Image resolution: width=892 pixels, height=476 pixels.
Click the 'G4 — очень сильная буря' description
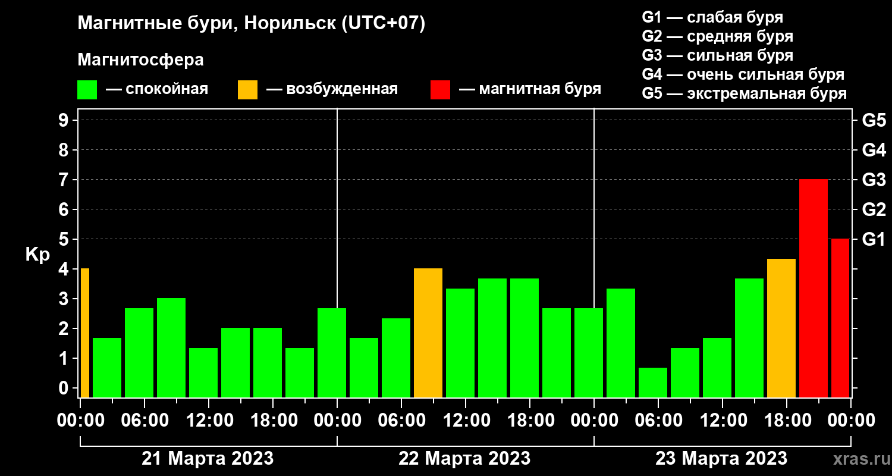pos(743,75)
